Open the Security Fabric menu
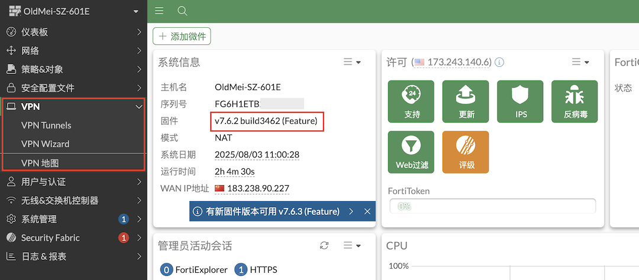Image resolution: width=639 pixels, height=280 pixels. (73, 238)
